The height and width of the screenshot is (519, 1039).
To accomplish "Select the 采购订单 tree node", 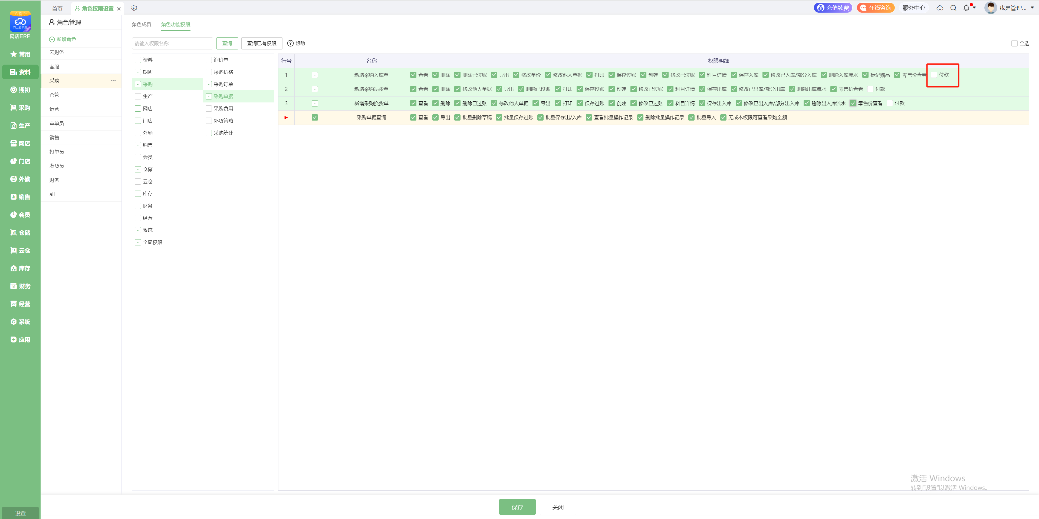I will click(223, 84).
